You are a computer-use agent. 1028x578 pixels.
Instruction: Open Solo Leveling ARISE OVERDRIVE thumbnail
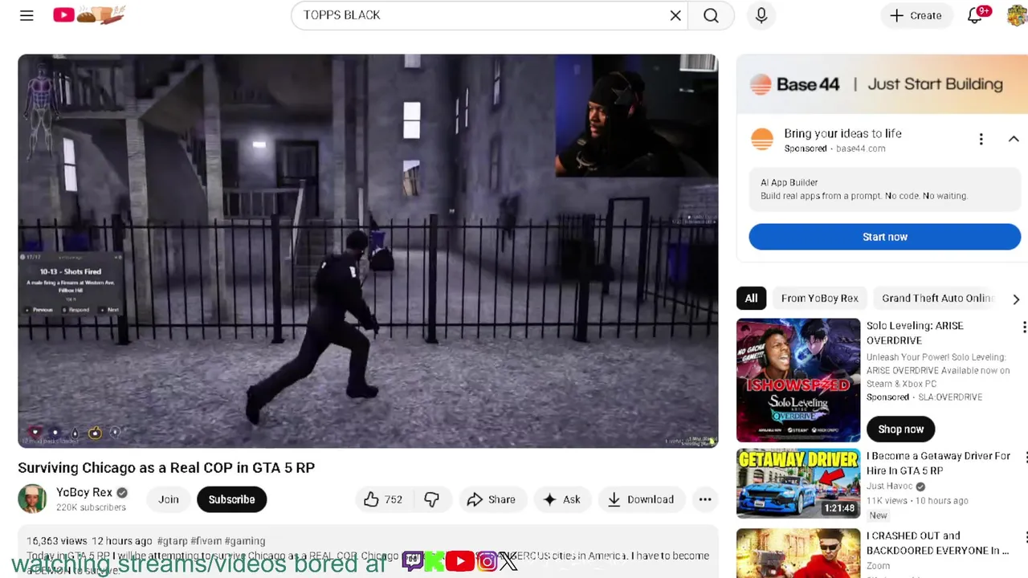tap(798, 380)
